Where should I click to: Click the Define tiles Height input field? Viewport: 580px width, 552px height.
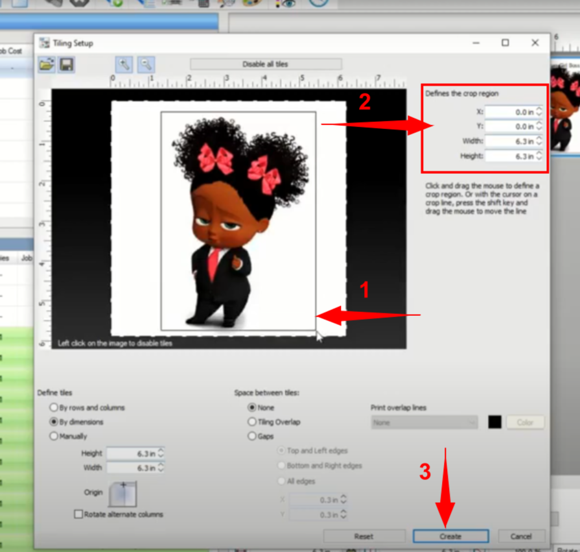click(x=132, y=453)
